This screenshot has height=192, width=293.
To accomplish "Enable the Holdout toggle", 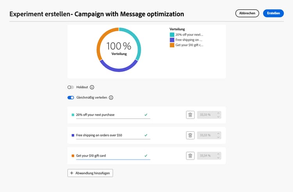I will (x=71, y=87).
